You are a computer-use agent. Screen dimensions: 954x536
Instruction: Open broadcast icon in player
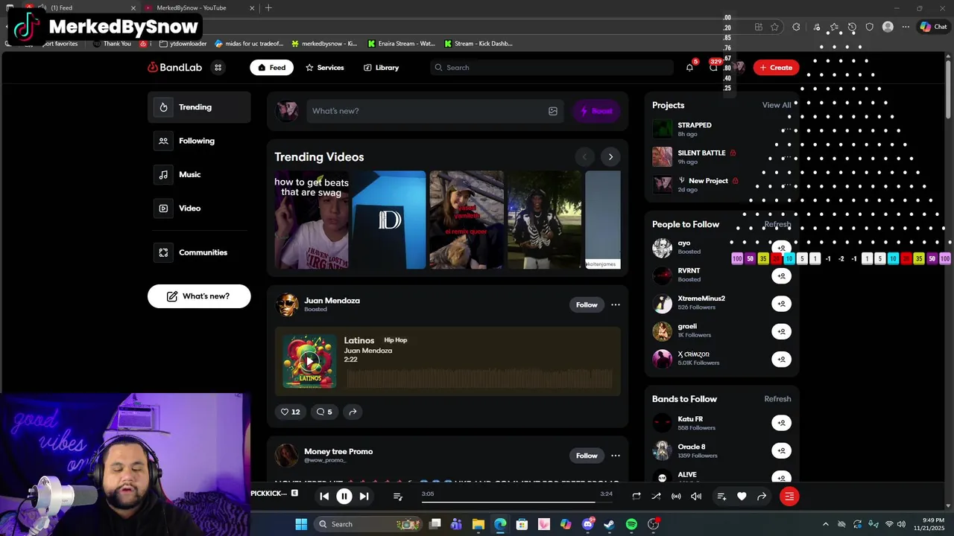coord(676,497)
